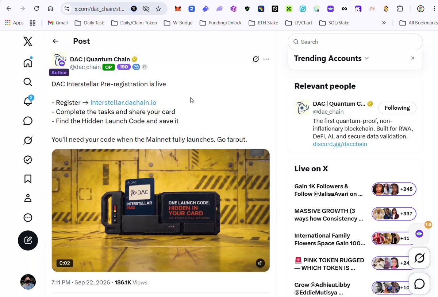Screen dimensions: 438x297
Task: Open the Profile icon in the sidebar
Action: tap(28, 198)
